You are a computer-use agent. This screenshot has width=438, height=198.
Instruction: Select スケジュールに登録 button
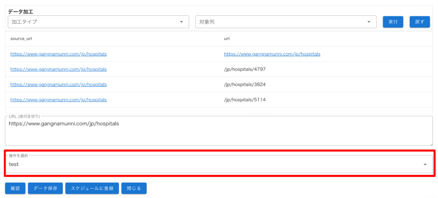92,188
